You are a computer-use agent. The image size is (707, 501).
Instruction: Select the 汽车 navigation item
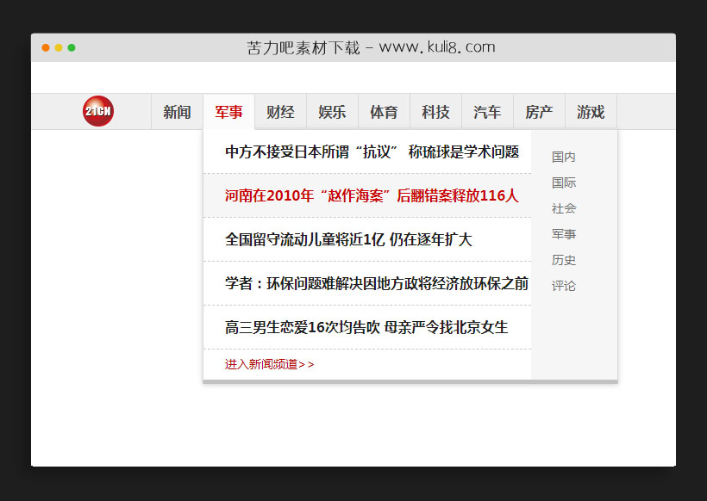487,111
